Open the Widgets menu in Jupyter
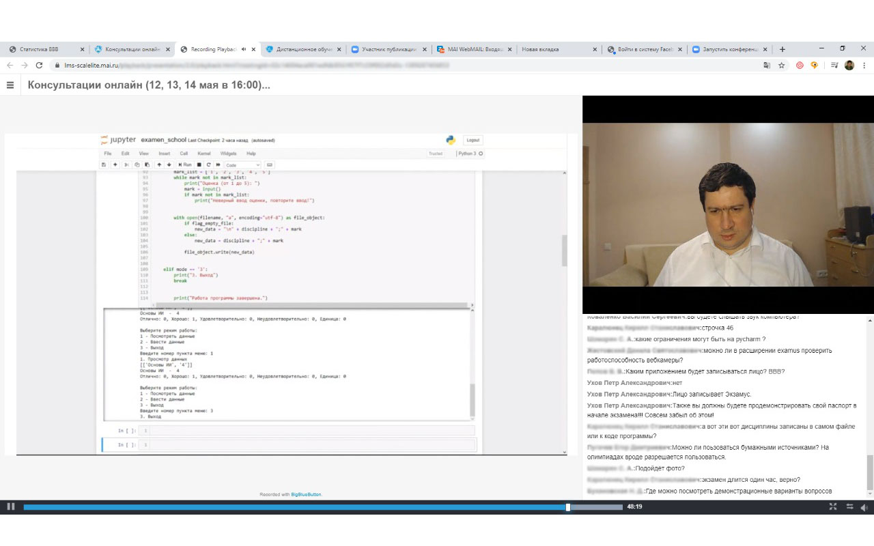This screenshot has width=874, height=546. tap(229, 154)
